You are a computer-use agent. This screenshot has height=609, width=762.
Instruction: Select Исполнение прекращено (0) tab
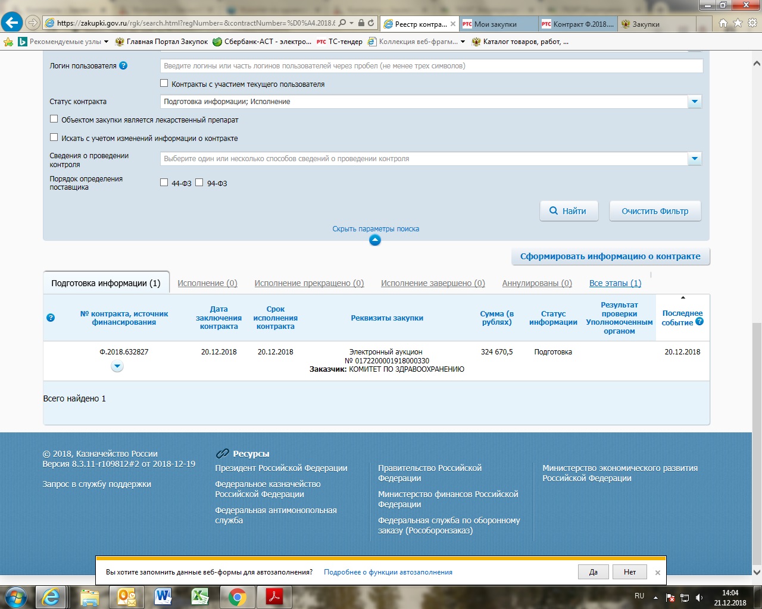click(x=309, y=284)
